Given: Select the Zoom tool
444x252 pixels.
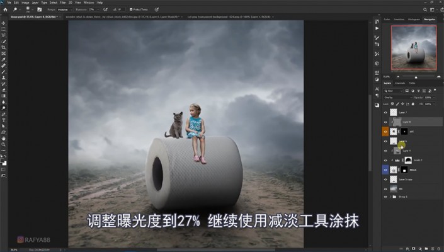Looking at the screenshot, I should (x=3, y=145).
